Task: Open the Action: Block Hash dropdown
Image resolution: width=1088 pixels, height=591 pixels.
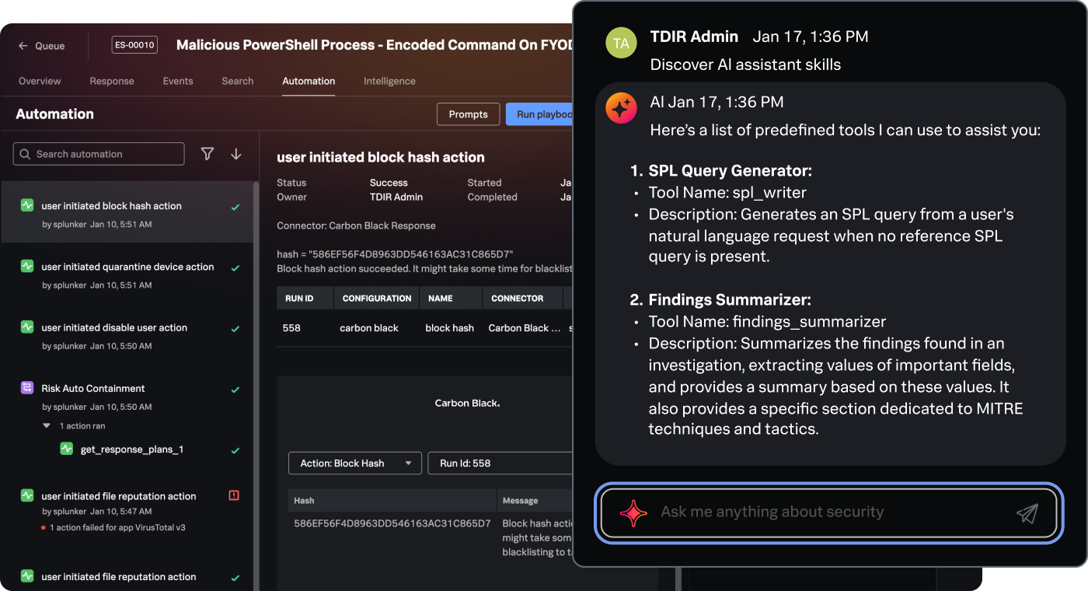Action: (x=355, y=463)
